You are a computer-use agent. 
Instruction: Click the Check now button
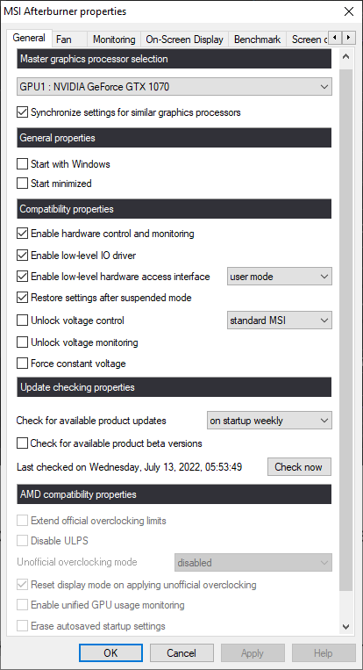(x=299, y=466)
